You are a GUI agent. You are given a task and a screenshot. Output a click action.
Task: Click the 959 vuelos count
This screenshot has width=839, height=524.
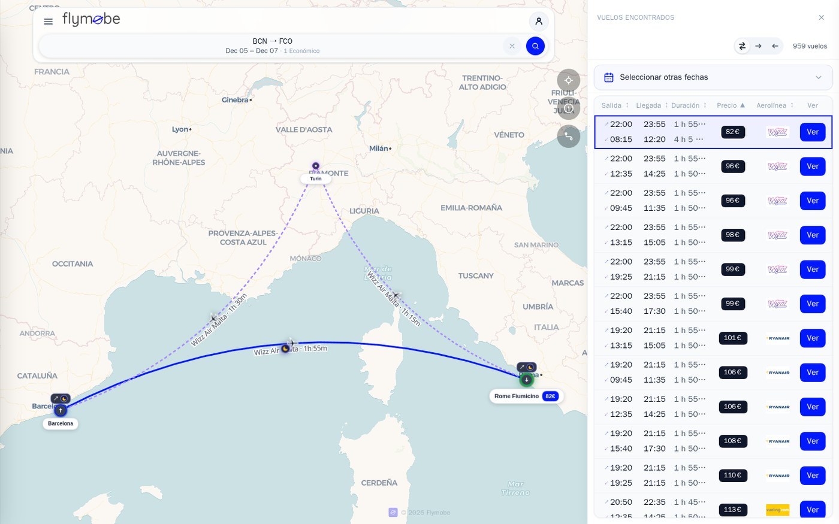[x=810, y=46]
